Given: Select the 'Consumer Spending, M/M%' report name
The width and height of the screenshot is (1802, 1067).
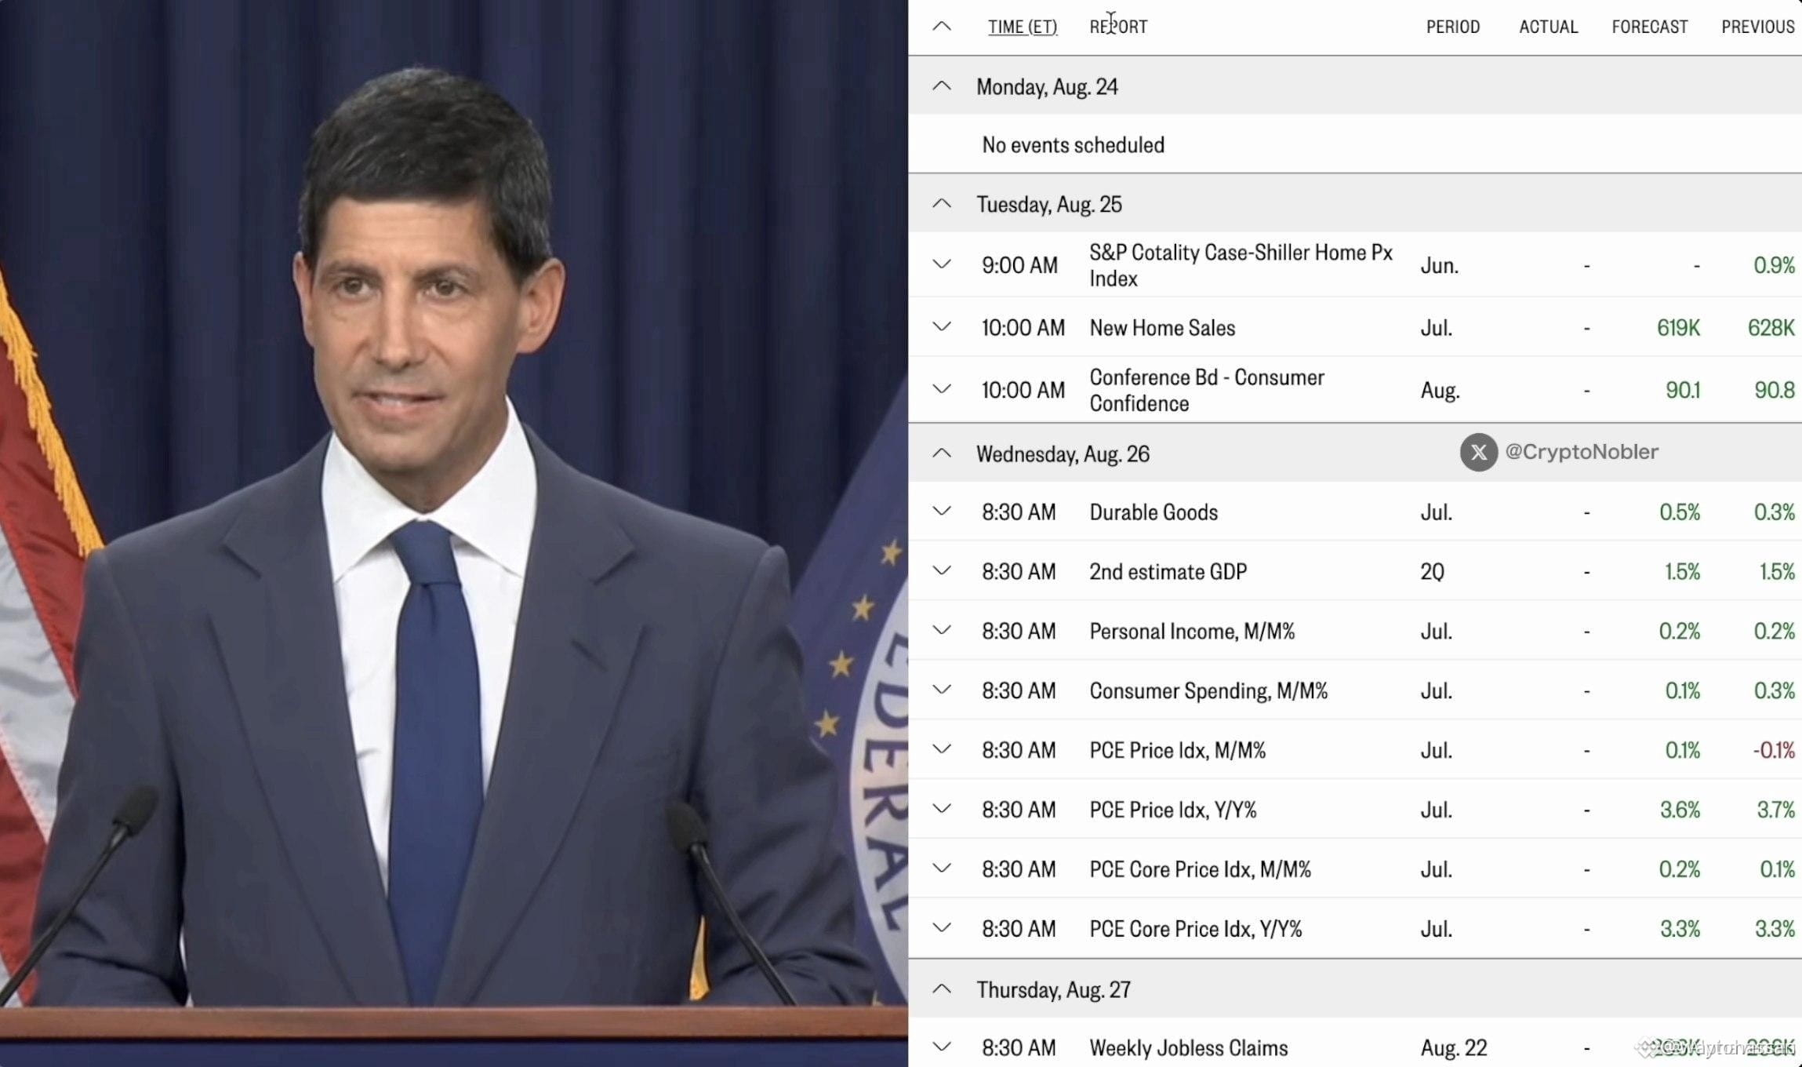Looking at the screenshot, I should point(1208,691).
